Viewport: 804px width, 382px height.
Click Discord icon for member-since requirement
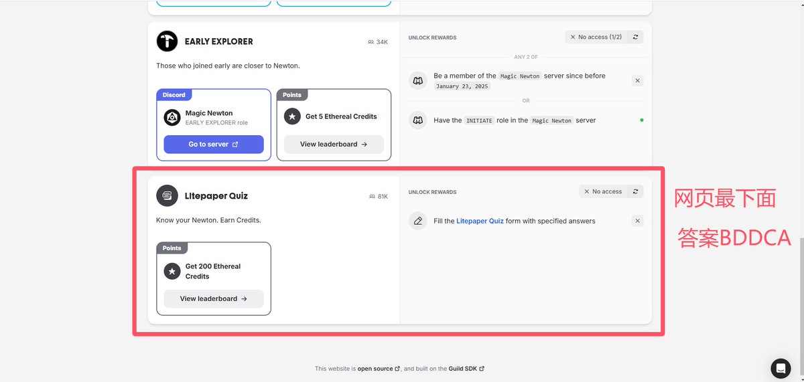418,80
